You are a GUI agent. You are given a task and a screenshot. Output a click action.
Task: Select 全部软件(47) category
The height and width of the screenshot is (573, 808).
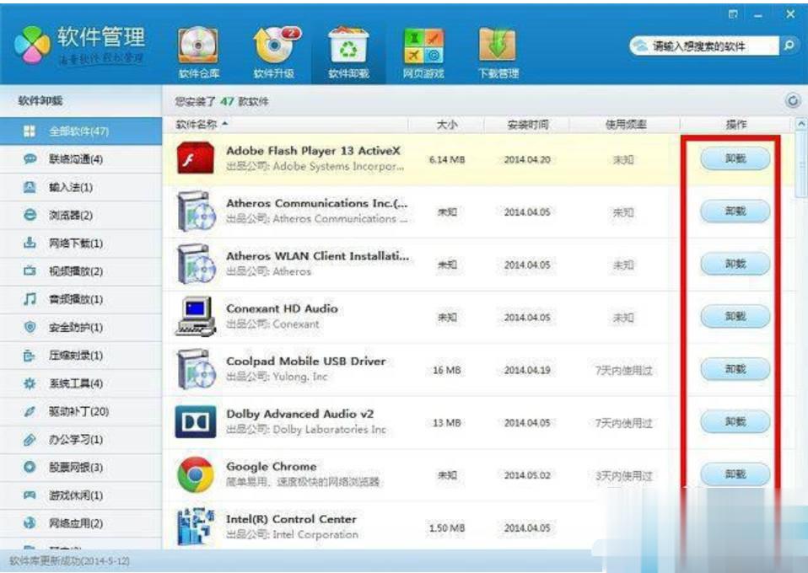tap(78, 131)
